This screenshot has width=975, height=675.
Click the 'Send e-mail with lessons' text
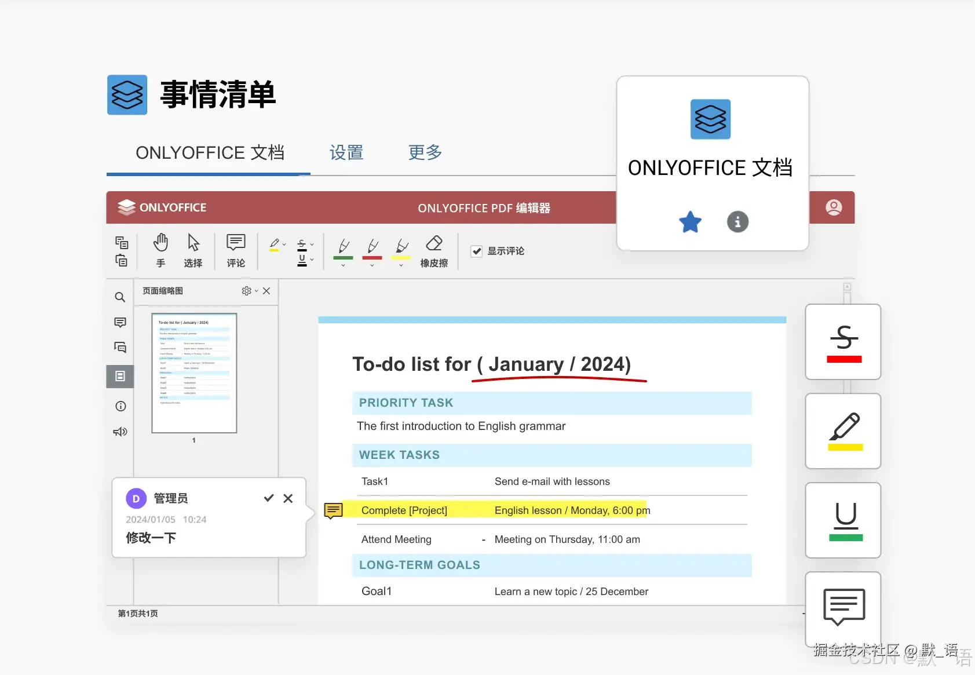coord(552,481)
